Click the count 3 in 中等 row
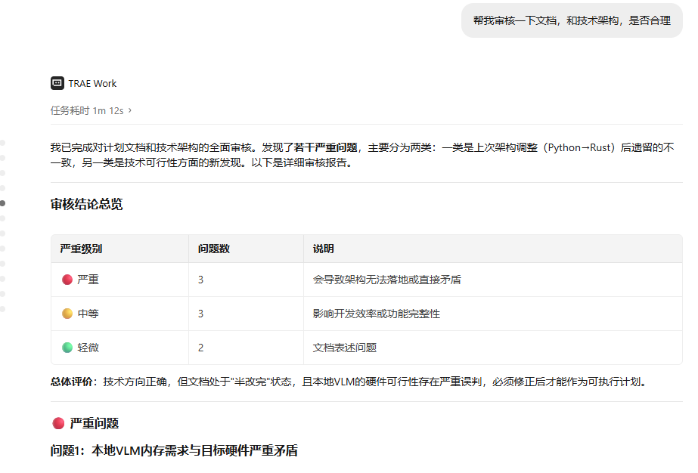 pyautogui.click(x=200, y=314)
